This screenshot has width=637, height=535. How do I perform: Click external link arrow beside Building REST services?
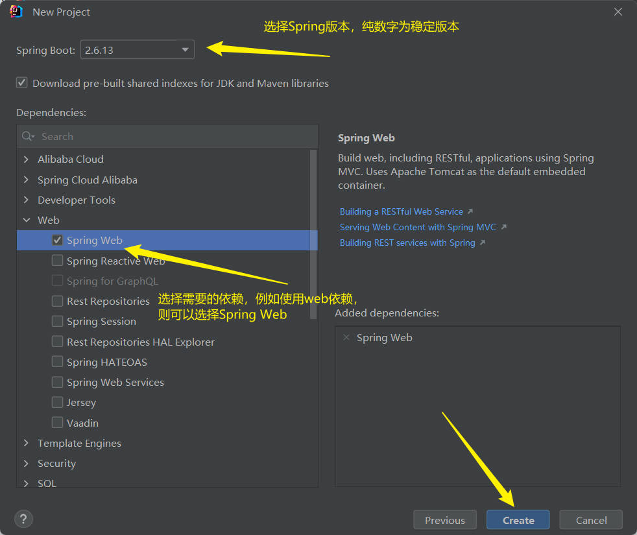[483, 243]
